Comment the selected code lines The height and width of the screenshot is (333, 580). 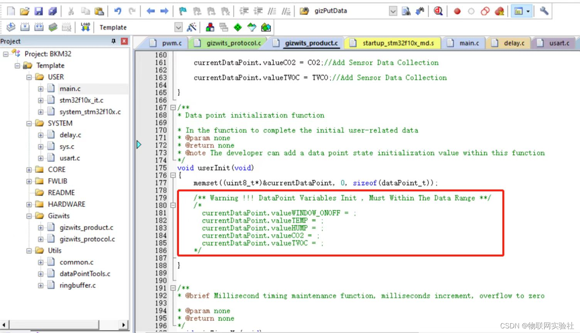(272, 11)
